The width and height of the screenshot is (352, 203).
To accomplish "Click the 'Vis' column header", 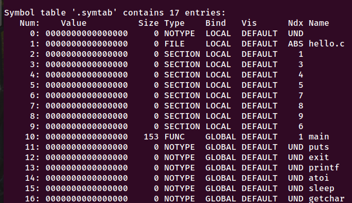I will pos(249,23).
